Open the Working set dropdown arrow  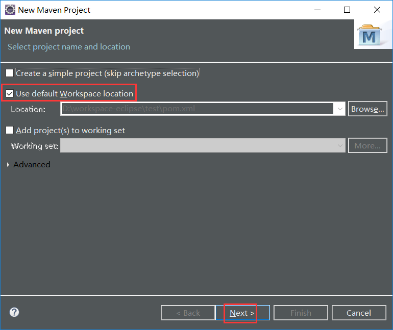tap(340, 145)
